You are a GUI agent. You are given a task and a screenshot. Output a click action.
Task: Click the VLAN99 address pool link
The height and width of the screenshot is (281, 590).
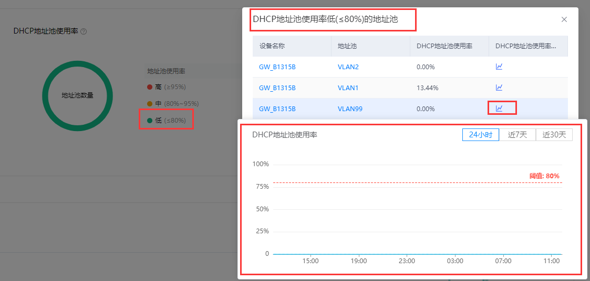click(x=350, y=109)
